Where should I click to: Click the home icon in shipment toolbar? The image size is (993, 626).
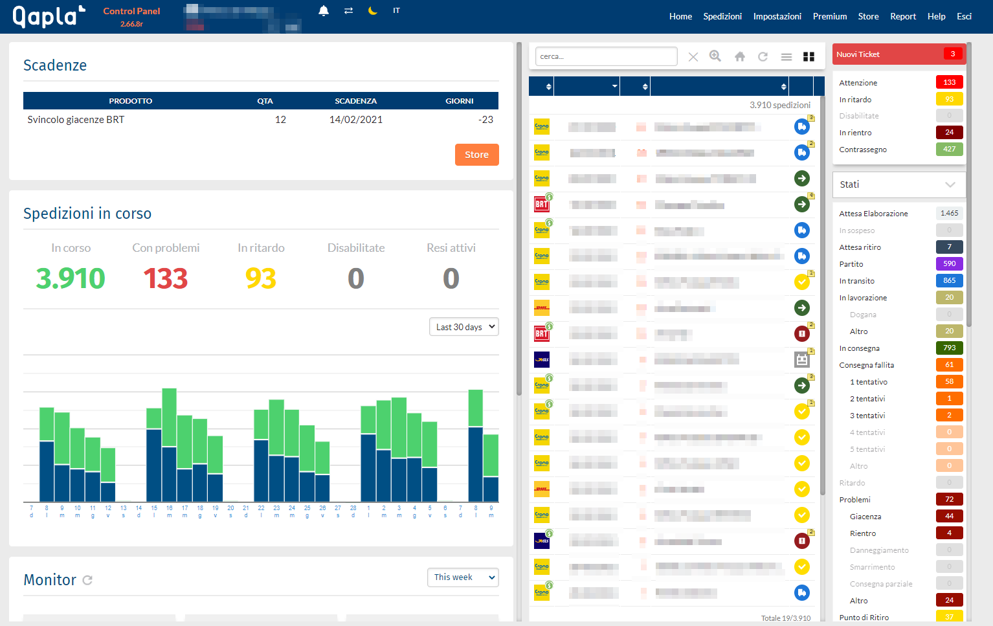pos(740,56)
